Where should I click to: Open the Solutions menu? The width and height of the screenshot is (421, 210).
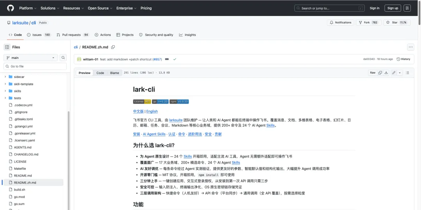pos(50,8)
